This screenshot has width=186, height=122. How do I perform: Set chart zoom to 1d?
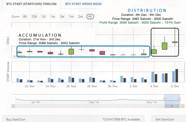(44, 17)
